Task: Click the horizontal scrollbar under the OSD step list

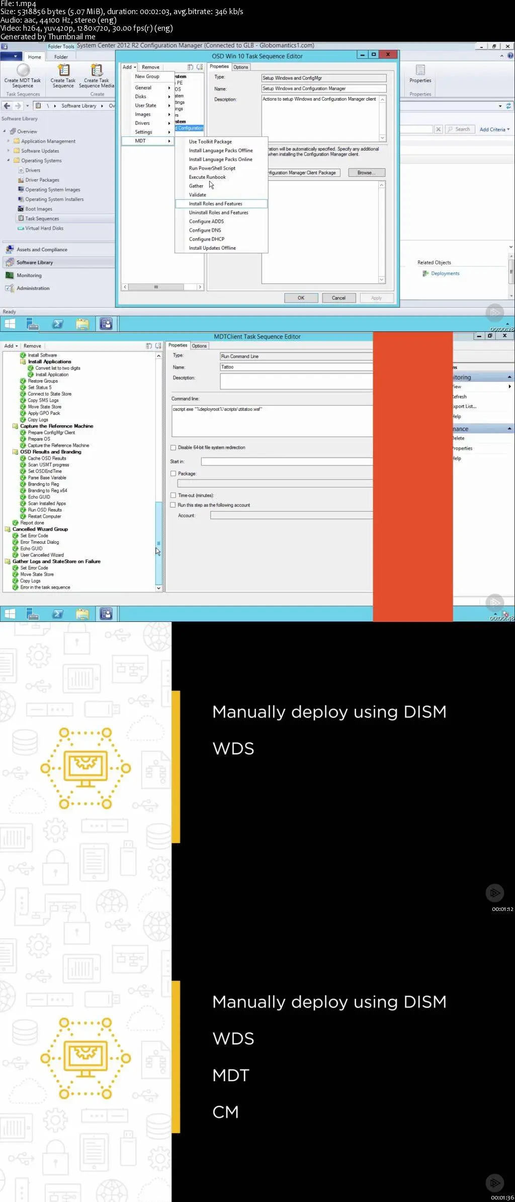Action: (162, 287)
